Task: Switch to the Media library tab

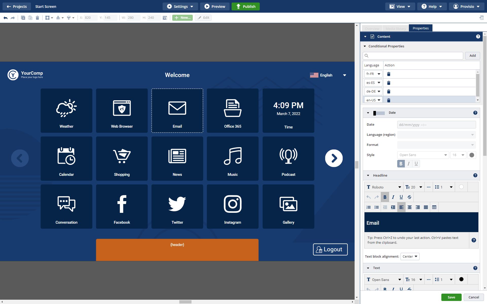Action: click(x=395, y=28)
